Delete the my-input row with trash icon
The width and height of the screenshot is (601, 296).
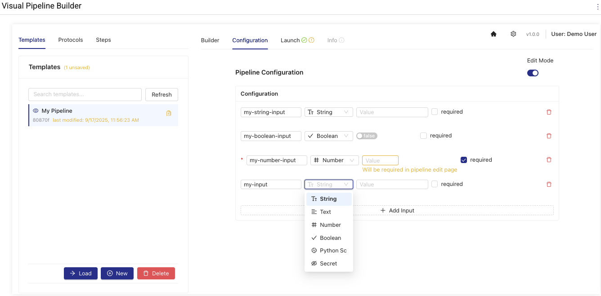point(549,184)
